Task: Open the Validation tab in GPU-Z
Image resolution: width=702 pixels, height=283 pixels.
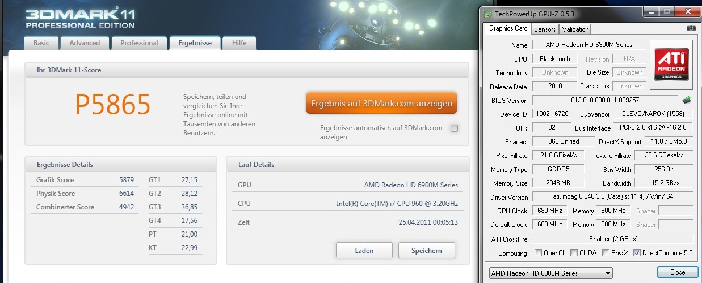Action: (x=575, y=29)
